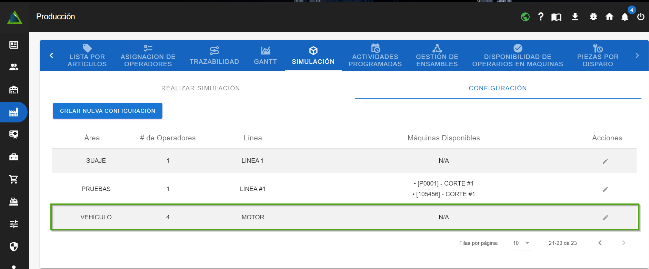Click the home icon in header
Screen dimensions: 649x269
click(x=609, y=17)
